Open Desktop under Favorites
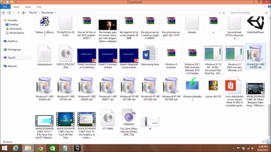Image resolution: width=271 pixels, height=152 pixels. click(12, 24)
